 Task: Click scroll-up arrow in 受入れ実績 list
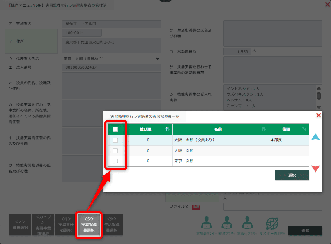click(319, 88)
